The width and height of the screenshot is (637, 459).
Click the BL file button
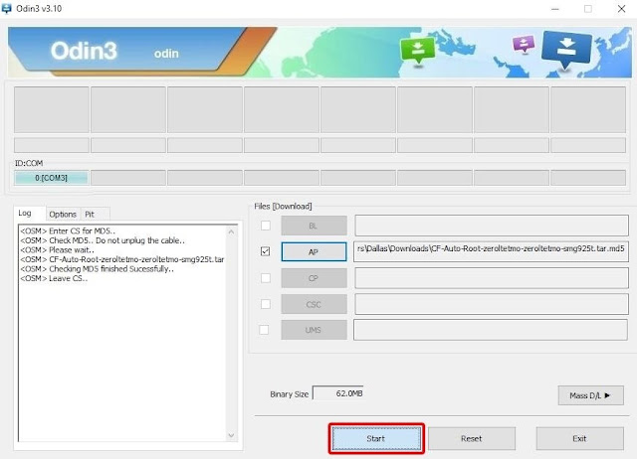coord(314,226)
